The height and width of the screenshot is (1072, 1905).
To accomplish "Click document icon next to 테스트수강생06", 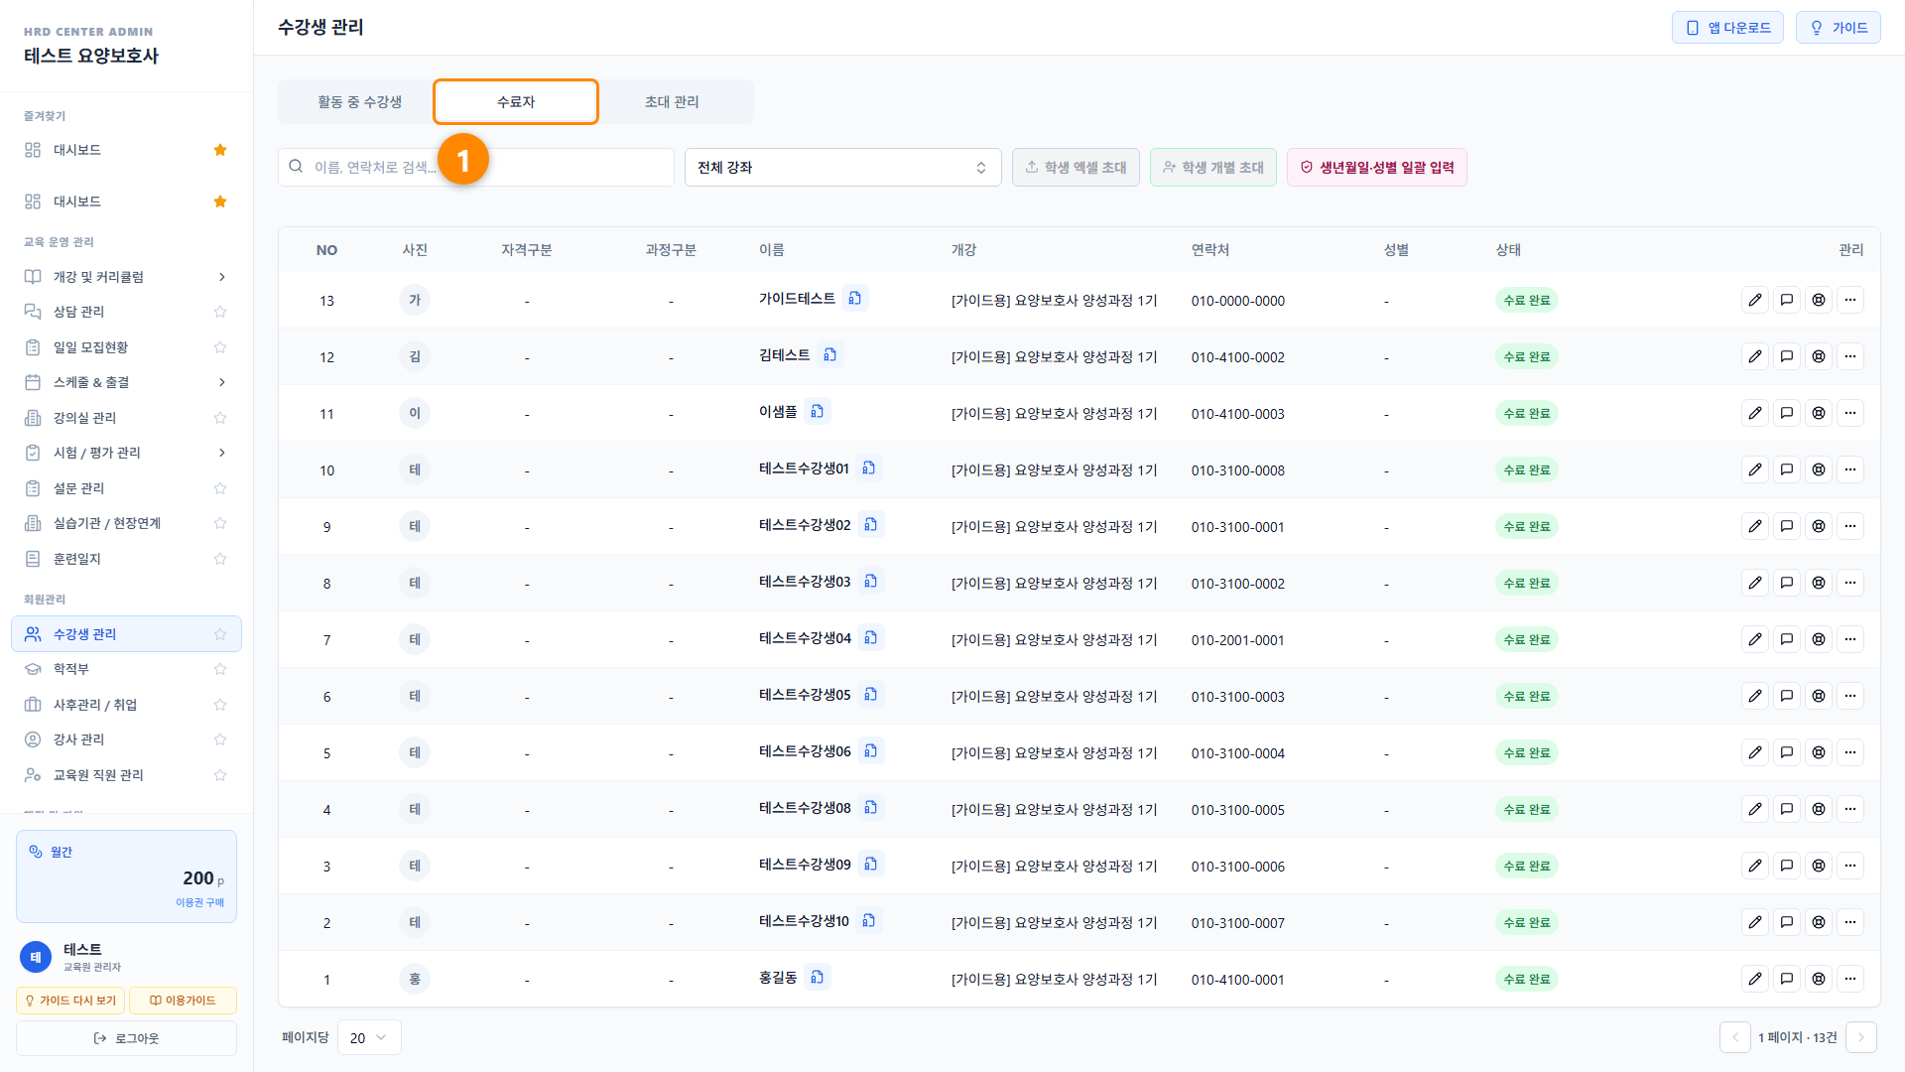I will pyautogui.click(x=870, y=751).
